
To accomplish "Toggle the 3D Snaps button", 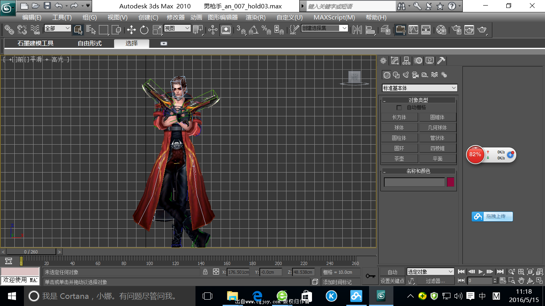I will coord(241,29).
